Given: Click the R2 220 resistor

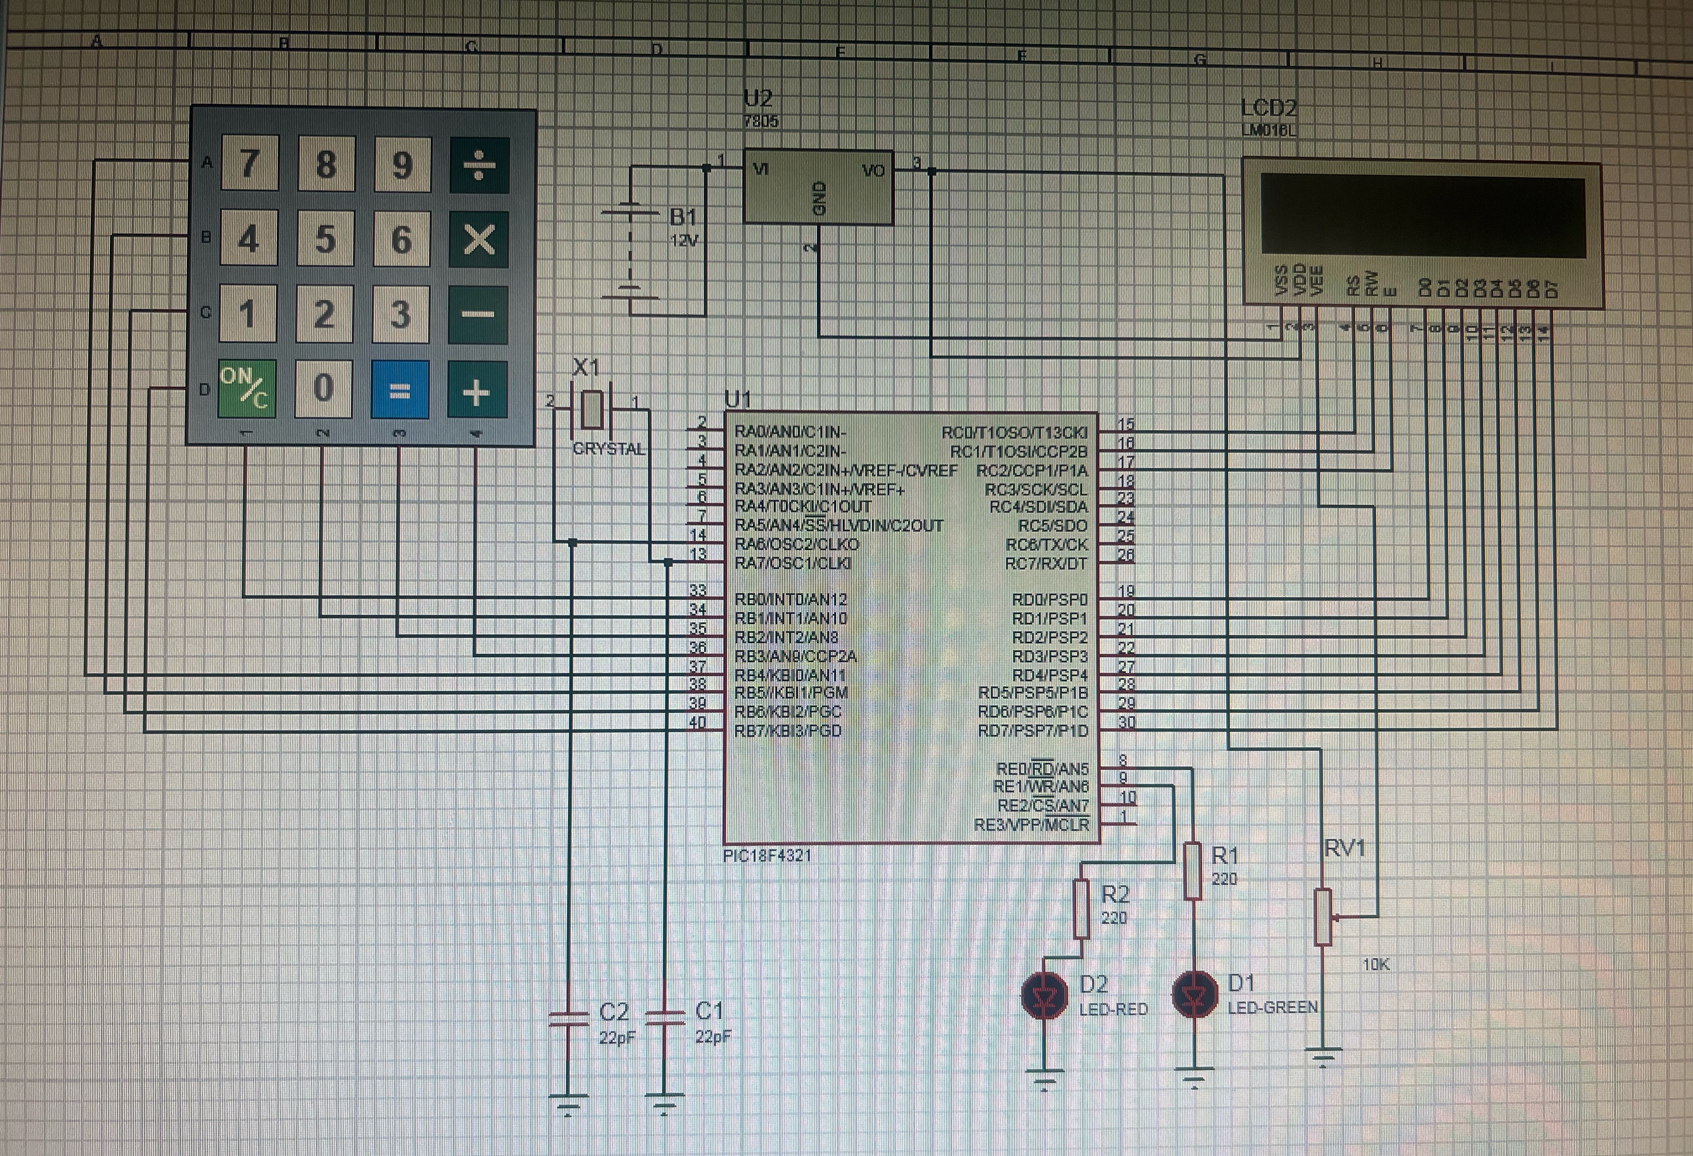Looking at the screenshot, I should click(1082, 908).
